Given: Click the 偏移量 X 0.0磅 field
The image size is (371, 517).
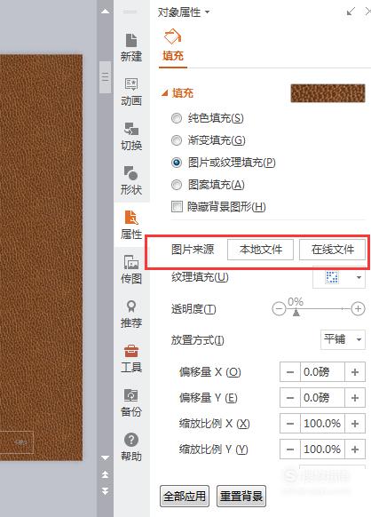Looking at the screenshot, I should point(322,372).
